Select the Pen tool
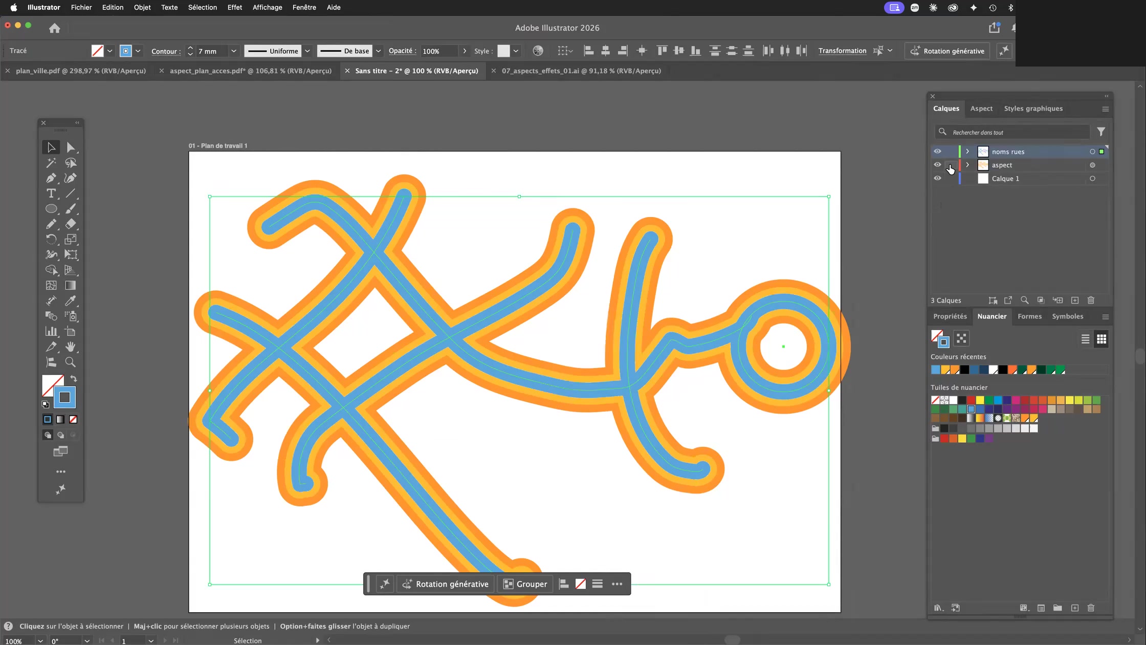1146x645 pixels. coord(51,178)
